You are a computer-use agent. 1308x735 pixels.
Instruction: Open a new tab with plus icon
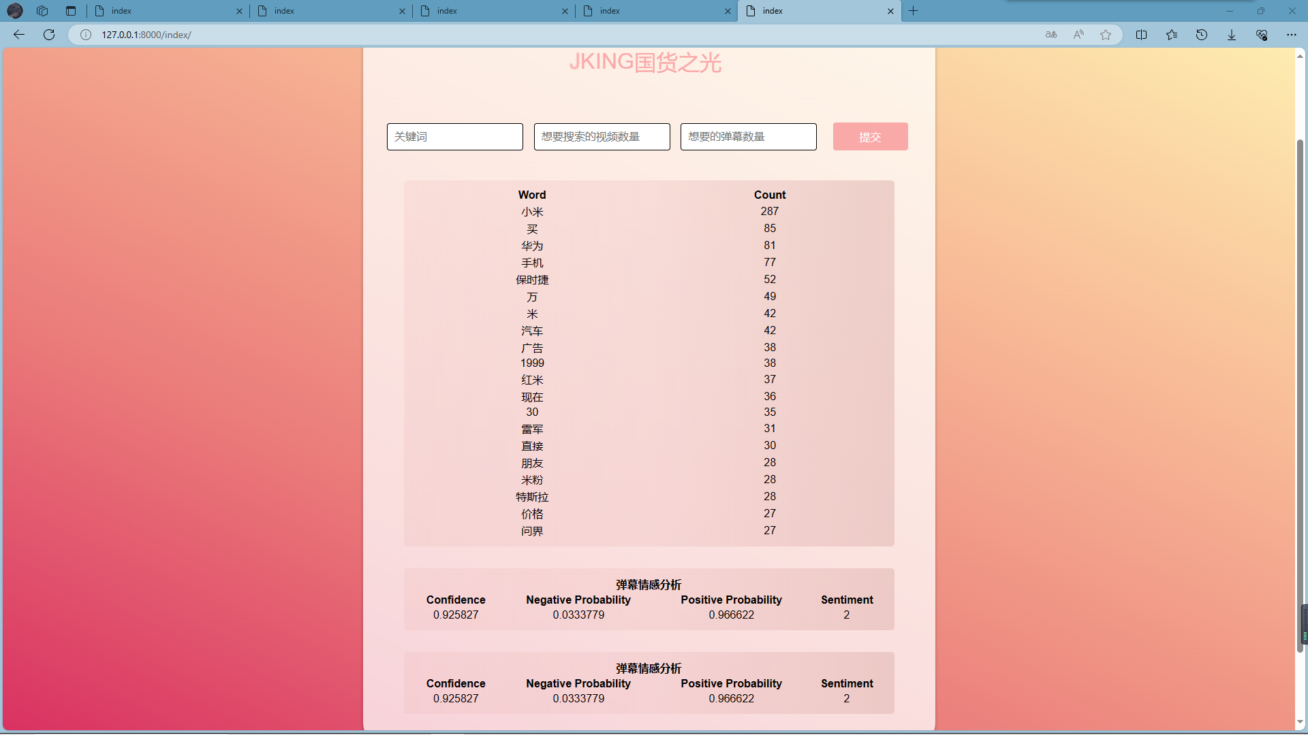(914, 11)
